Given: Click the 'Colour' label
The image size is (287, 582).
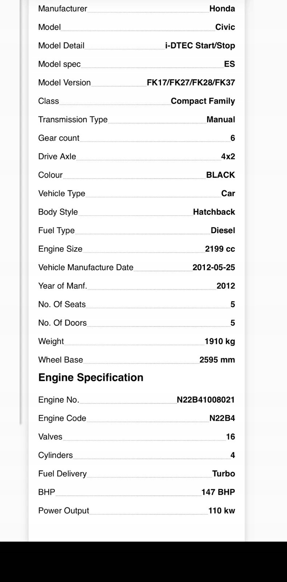Looking at the screenshot, I should [50, 175].
